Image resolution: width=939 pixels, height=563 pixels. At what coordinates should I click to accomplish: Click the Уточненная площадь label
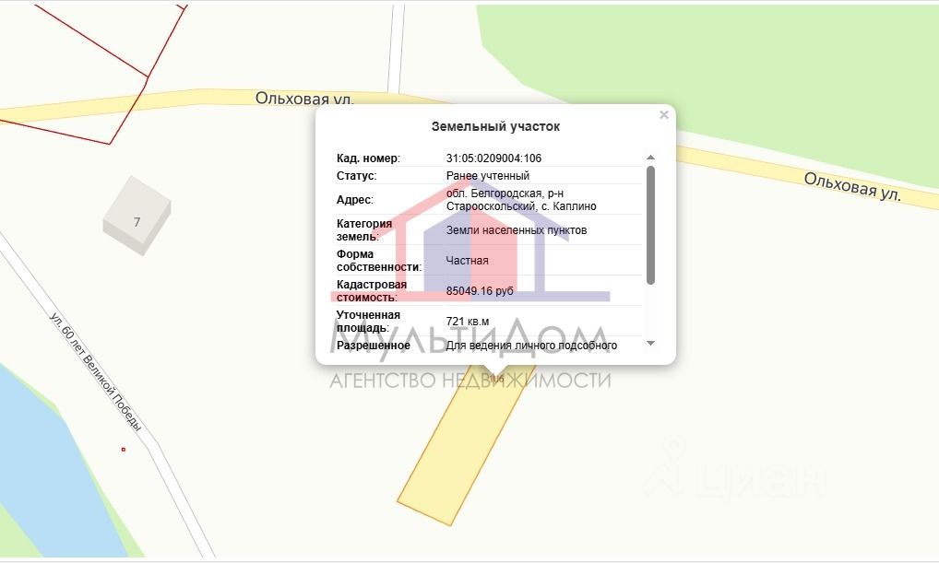(x=368, y=322)
